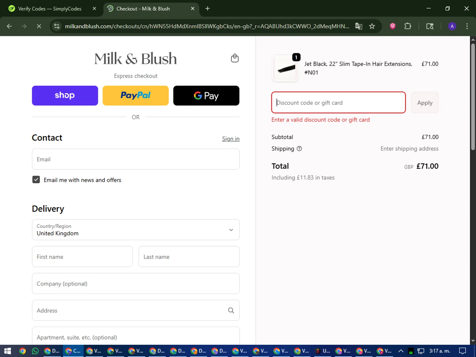The width and height of the screenshot is (476, 357).
Task: Open the translate page icon
Action: [x=359, y=26]
